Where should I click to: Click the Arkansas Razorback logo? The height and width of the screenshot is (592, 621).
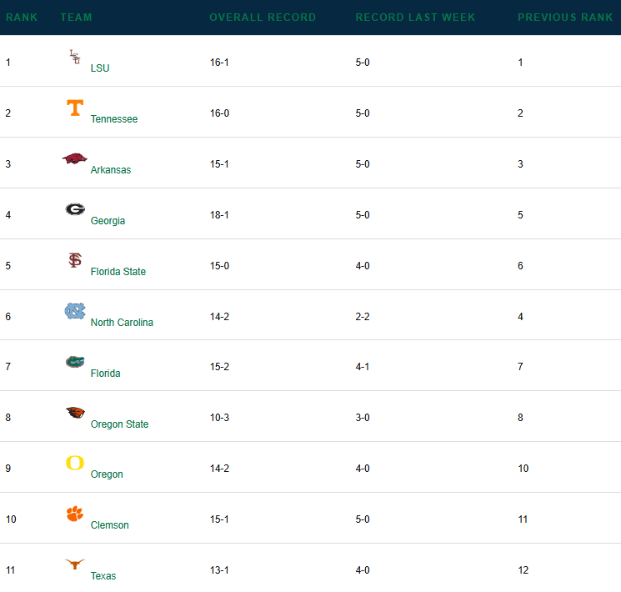[x=75, y=158]
